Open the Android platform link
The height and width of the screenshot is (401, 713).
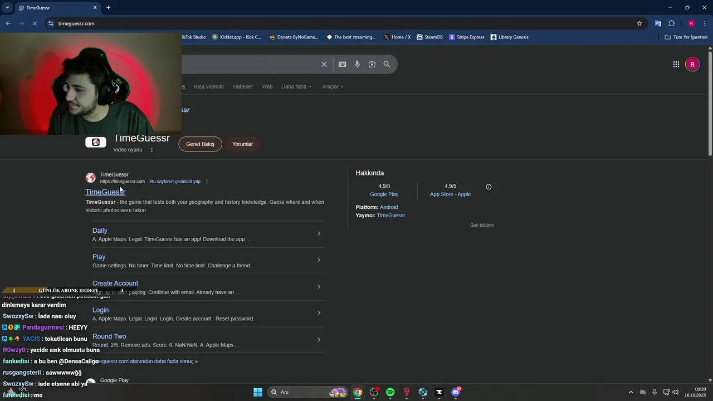[389, 207]
